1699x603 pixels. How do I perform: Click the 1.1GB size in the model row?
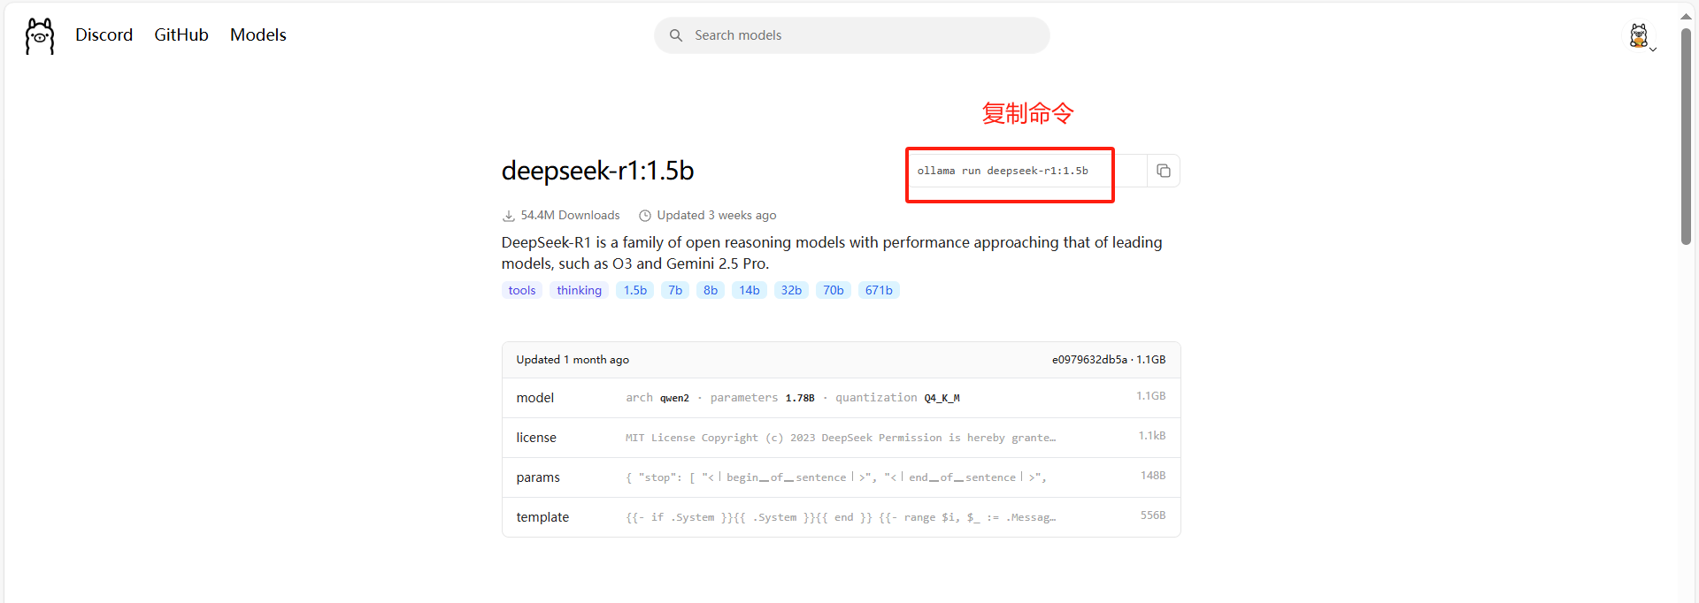click(1150, 396)
